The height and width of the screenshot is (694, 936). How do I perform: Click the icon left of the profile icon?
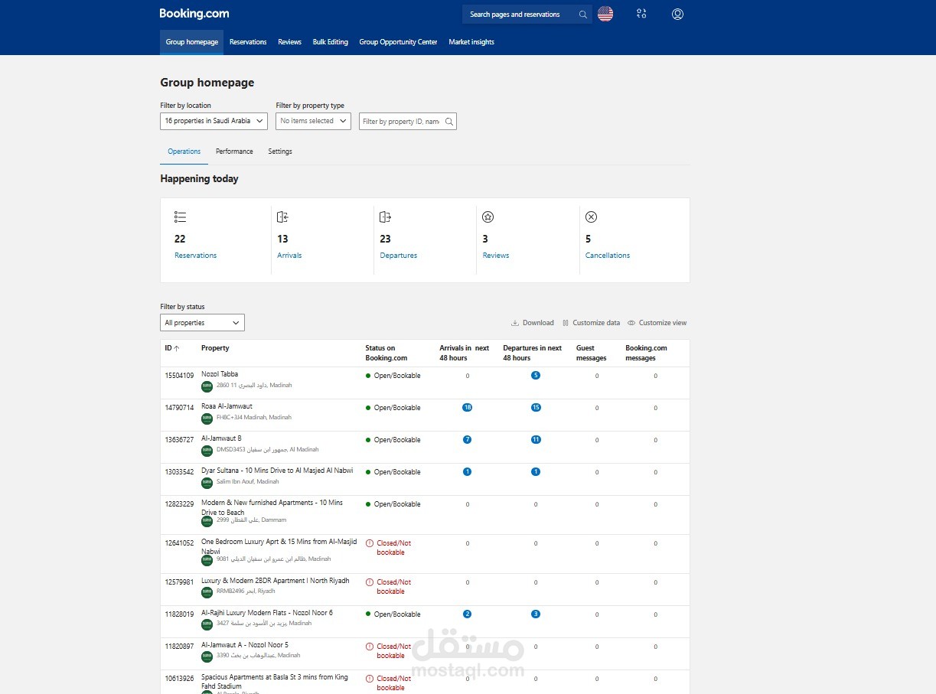641,14
